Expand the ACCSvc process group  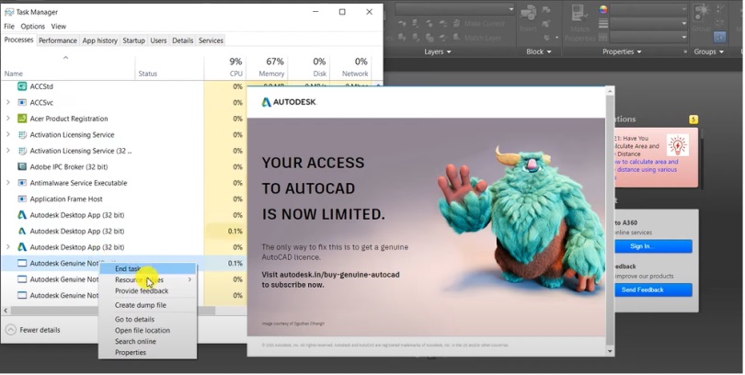click(x=7, y=103)
